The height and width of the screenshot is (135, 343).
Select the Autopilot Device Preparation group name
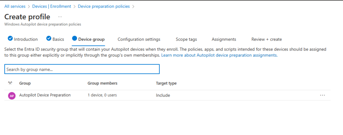tap(45, 95)
